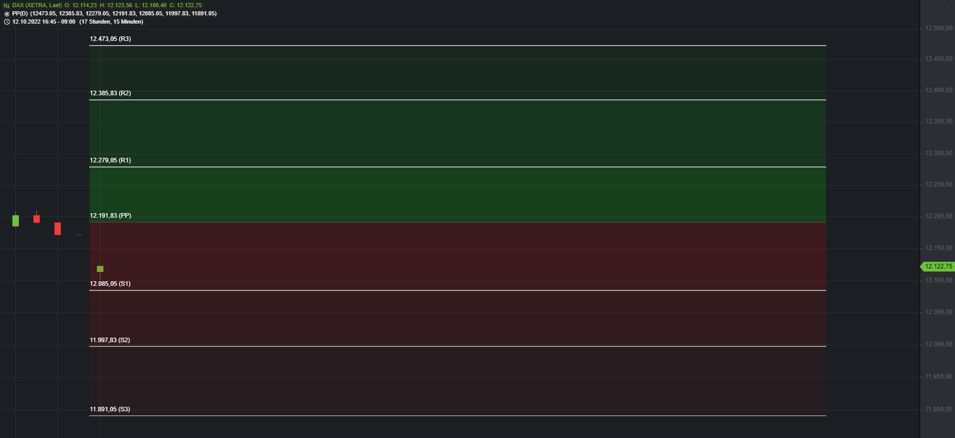Screen dimensions: 955x438
Task: Select the DAX (XETRA, Last) instrument label
Action: (37, 6)
